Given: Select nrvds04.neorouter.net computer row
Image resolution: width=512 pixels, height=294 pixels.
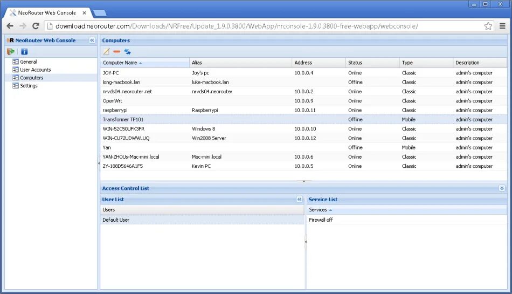Looking at the screenshot, I should (x=303, y=92).
